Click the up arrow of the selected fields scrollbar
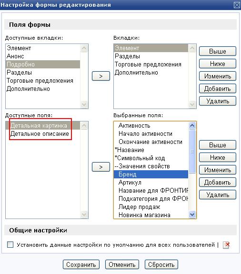 (x=192, y=125)
